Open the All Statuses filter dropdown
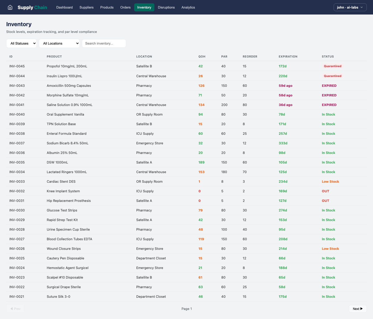373x319 pixels. [x=21, y=43]
